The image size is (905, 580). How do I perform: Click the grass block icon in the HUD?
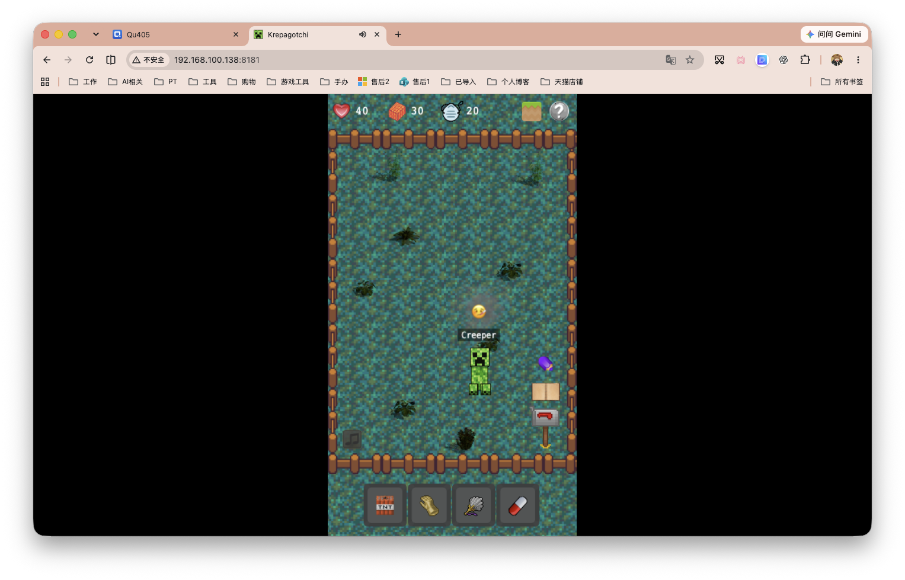coord(532,111)
